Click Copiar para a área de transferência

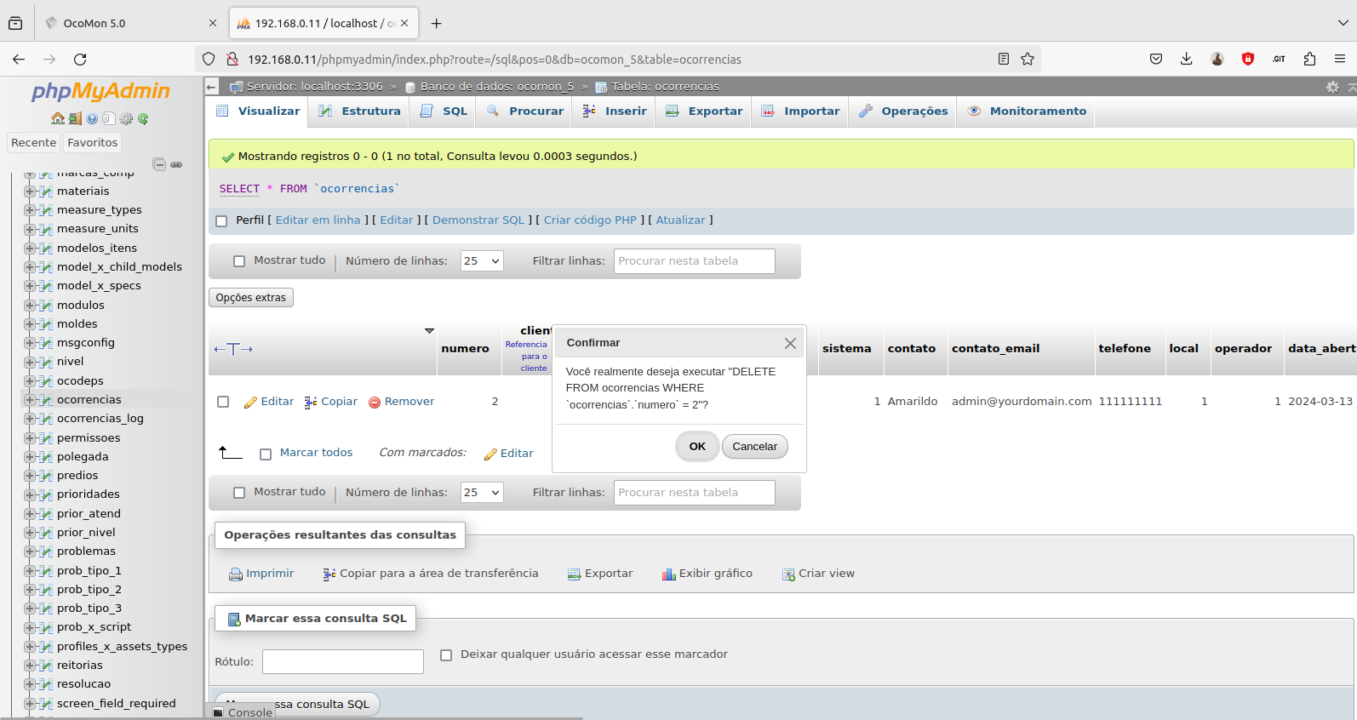click(431, 574)
